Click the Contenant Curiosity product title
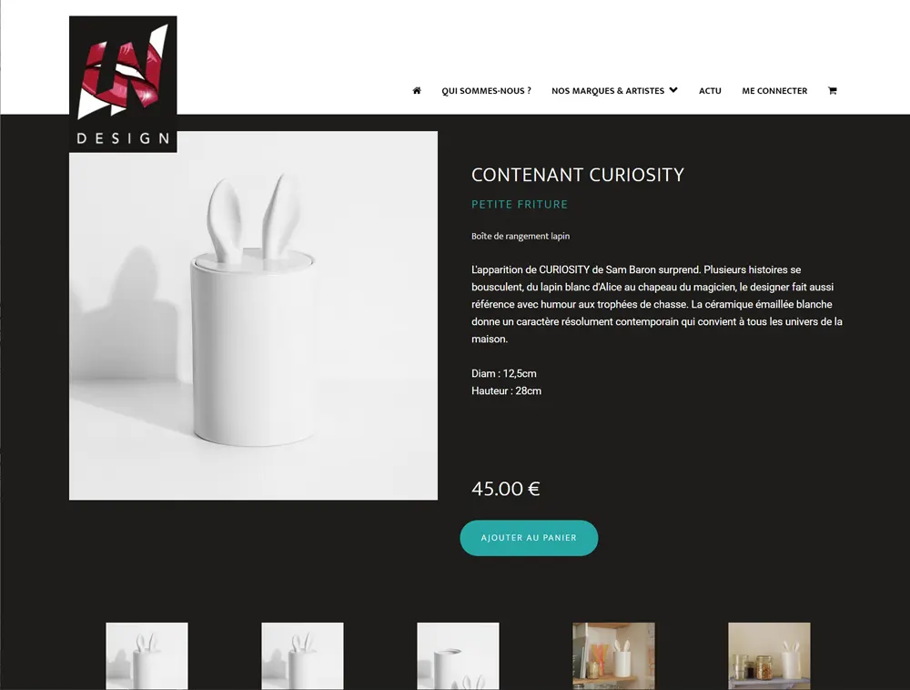Viewport: 910px width, 690px height. (578, 175)
